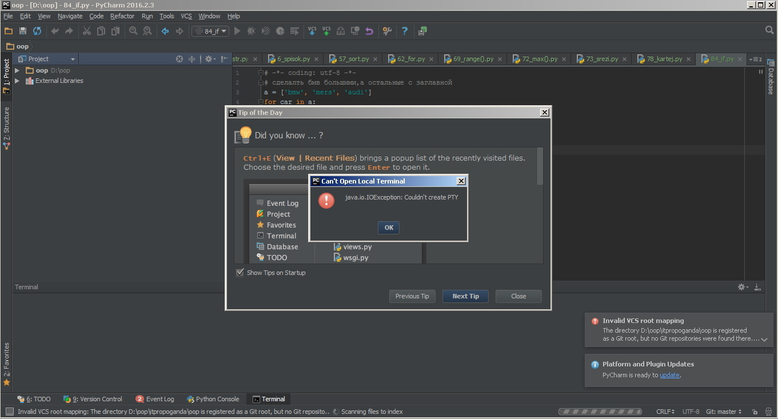Viewport: 778px width, 419px height.
Task: Switch to the 72_max().py editor tab
Action: coord(540,59)
